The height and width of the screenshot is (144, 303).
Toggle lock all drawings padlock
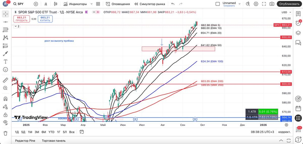click(6, 115)
